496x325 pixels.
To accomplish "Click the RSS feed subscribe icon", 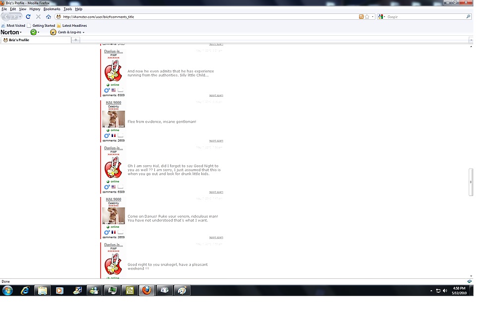I will point(361,17).
